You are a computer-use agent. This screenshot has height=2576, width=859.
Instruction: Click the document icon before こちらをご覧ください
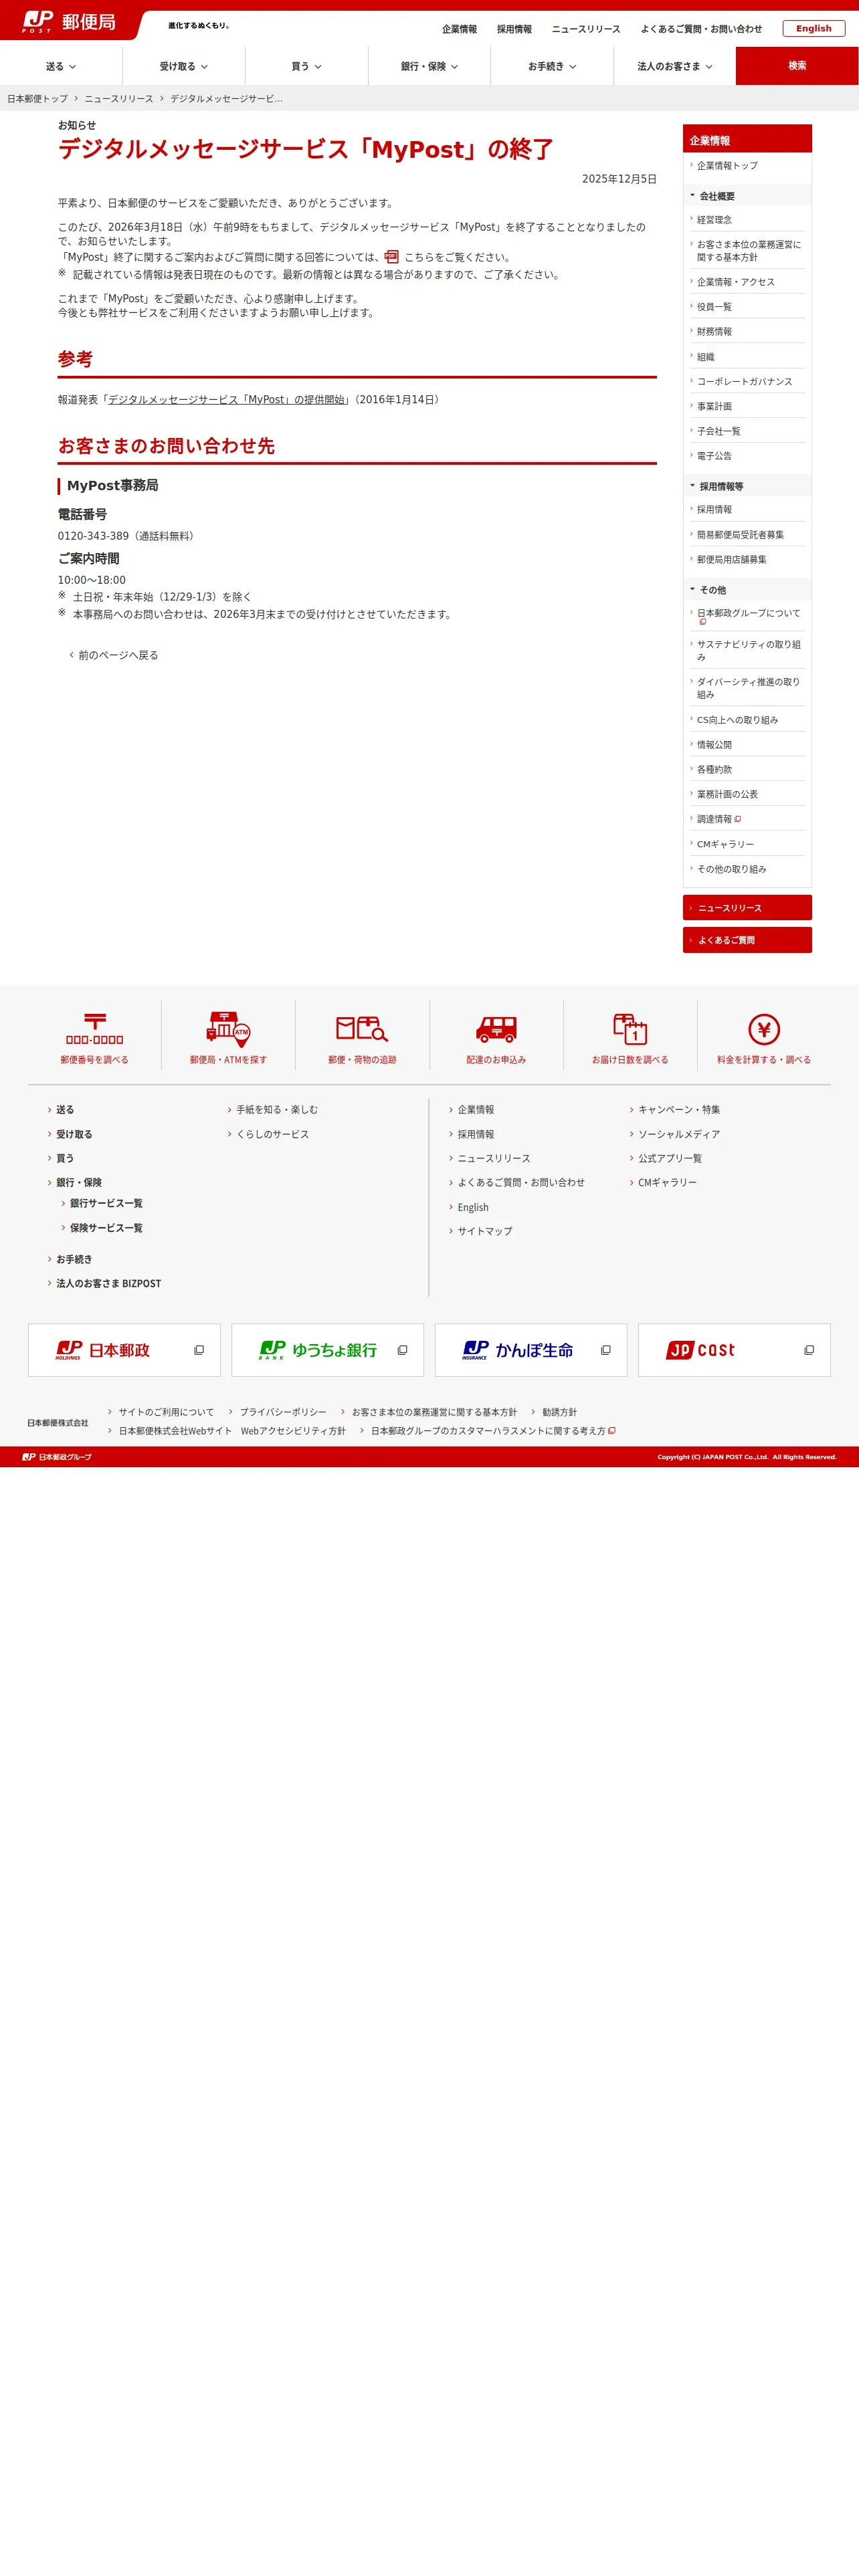coord(391,257)
